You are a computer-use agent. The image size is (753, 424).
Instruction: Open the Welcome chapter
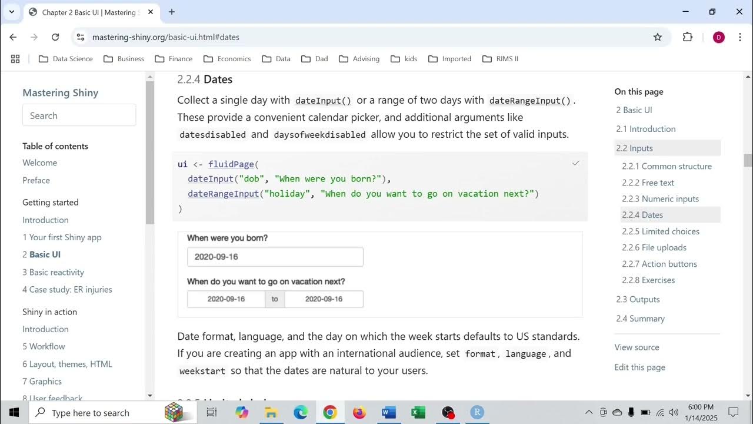tap(39, 163)
